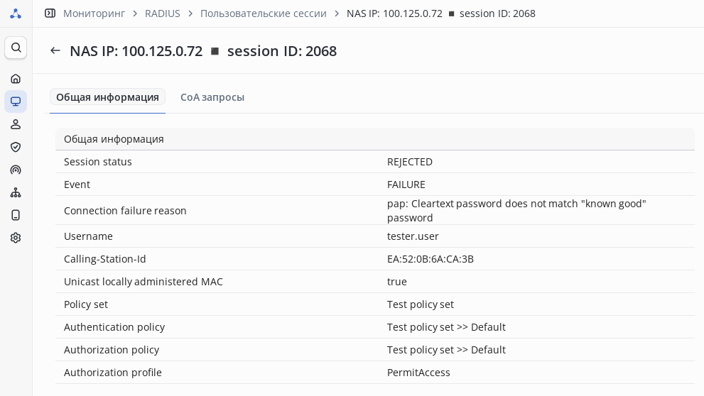
Task: Open the sidebar search
Action: point(16,48)
